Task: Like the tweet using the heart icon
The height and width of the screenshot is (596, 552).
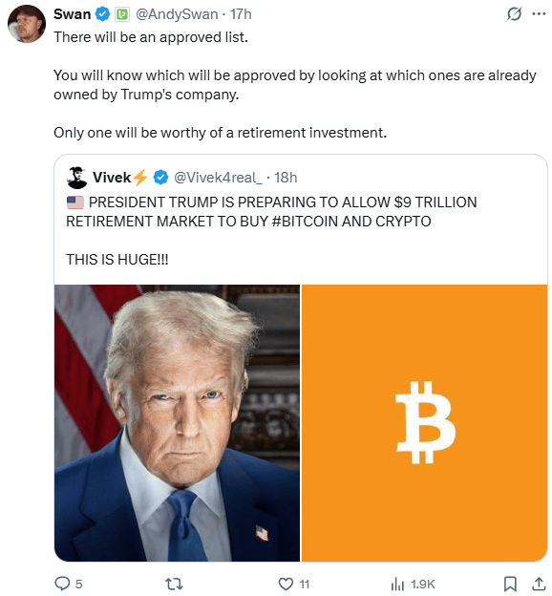Action: [286, 584]
